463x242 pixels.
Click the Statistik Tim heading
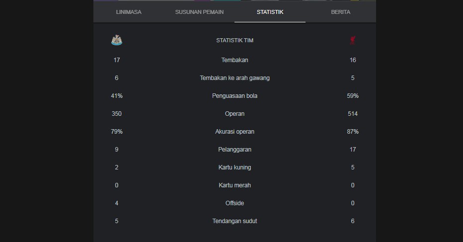(235, 40)
